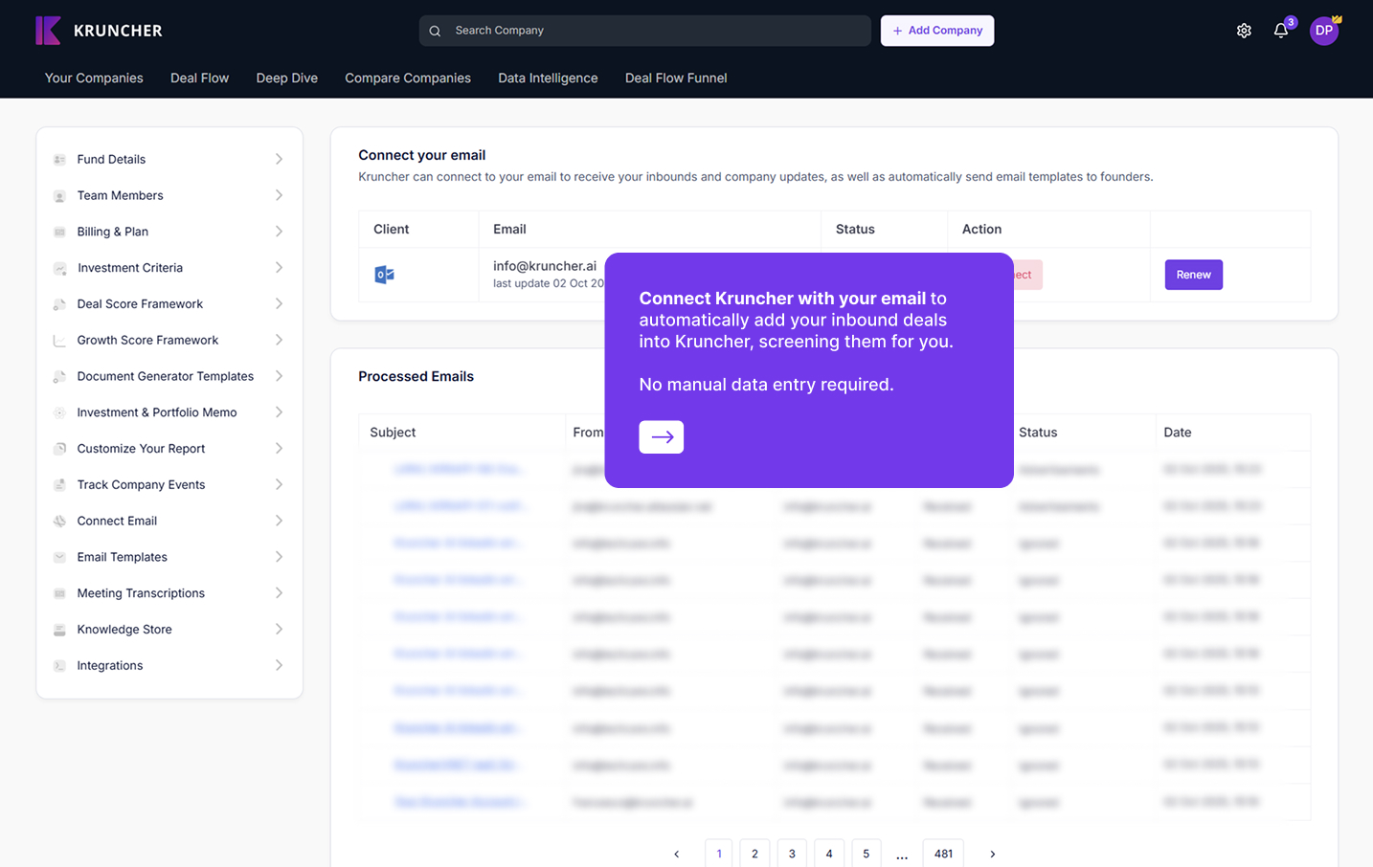
Task: Open Compare Companies in the navigation
Action: pyautogui.click(x=408, y=78)
